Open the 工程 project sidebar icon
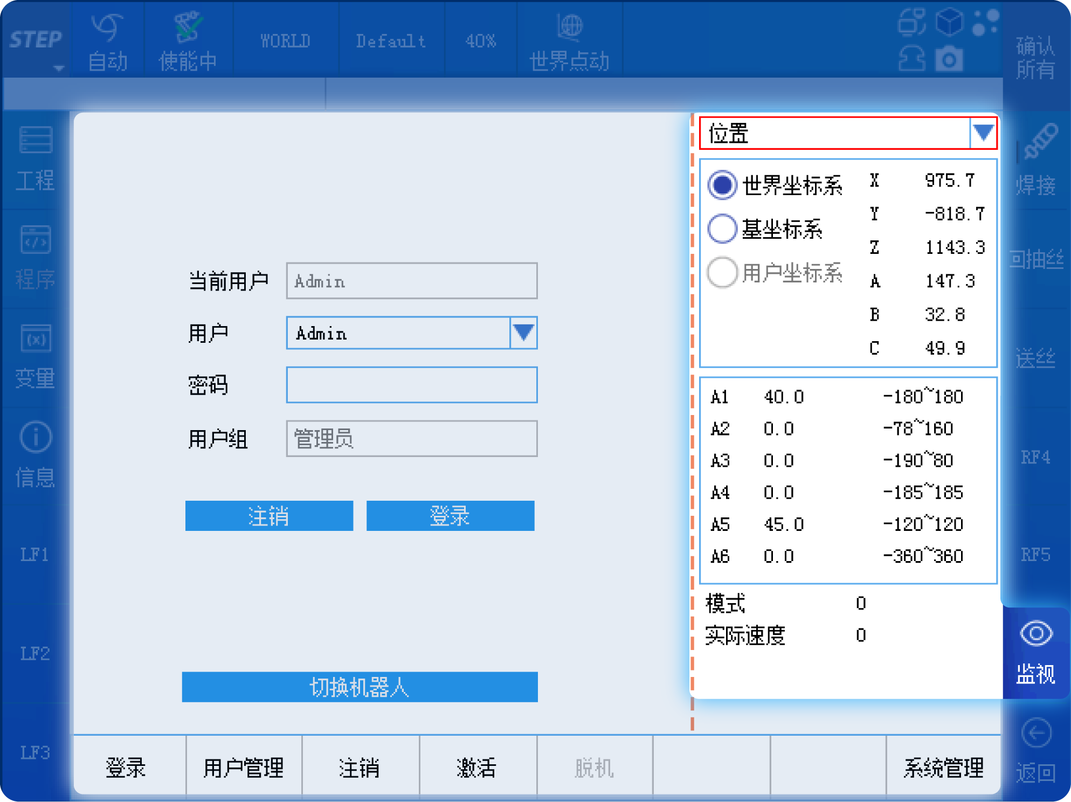The image size is (1071, 802). (36, 140)
